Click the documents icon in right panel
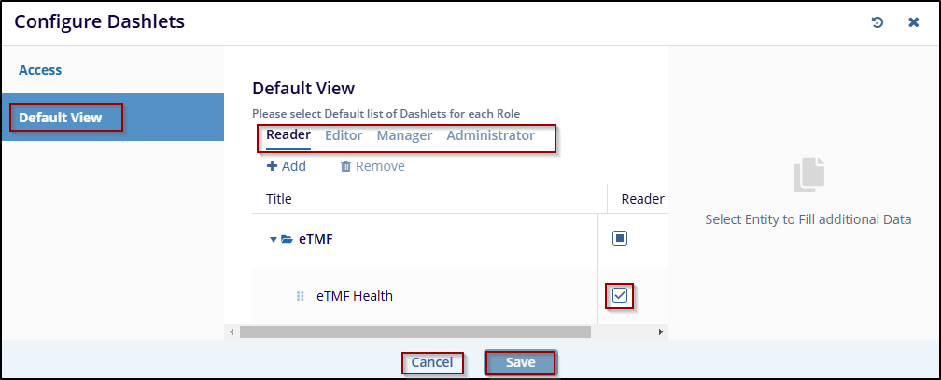Image resolution: width=941 pixels, height=380 pixels. (x=808, y=175)
